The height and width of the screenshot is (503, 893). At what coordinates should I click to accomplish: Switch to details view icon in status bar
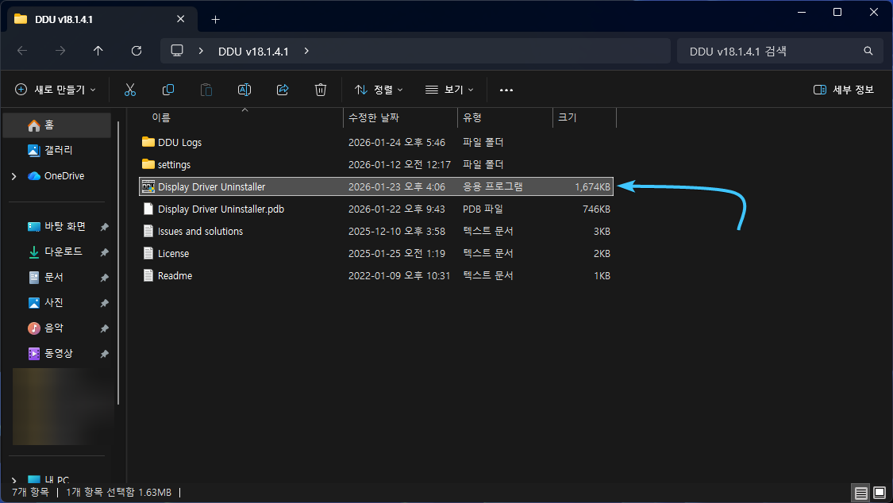860,493
